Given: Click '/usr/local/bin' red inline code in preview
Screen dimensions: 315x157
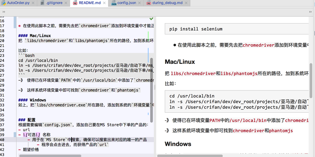Looking at the screenshot, I should click(x=248, y=120).
